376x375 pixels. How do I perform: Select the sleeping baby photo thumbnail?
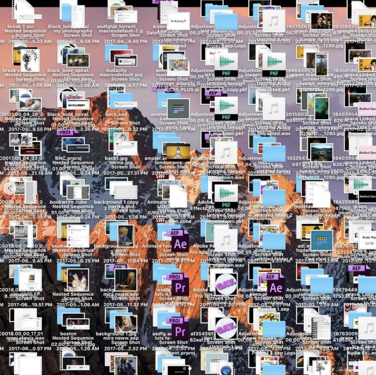click(x=30, y=104)
